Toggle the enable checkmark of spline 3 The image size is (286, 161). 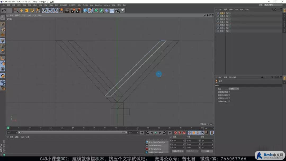coord(230,25)
